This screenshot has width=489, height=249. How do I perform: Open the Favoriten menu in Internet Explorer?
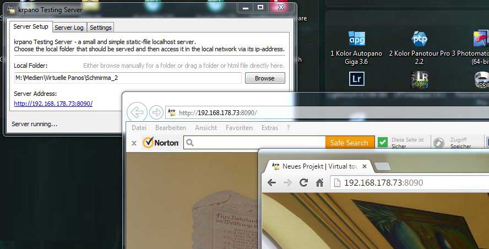pos(239,128)
